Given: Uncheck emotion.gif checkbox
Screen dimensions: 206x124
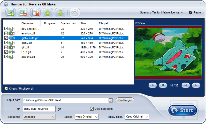Looking at the screenshot, I should pos(6,33).
